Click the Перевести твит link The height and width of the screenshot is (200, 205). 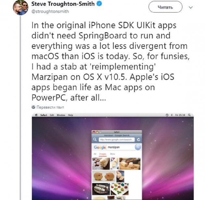(50, 107)
